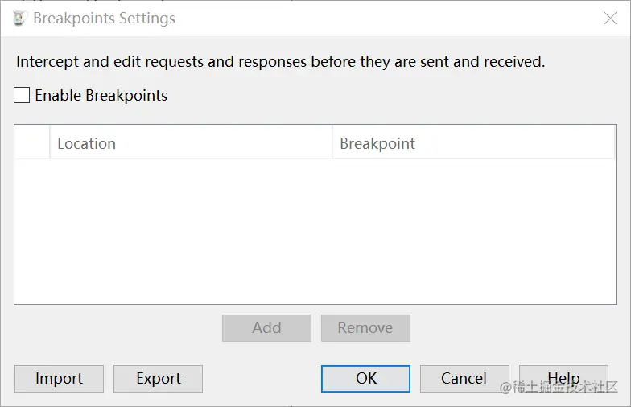Click empty list area under Breakpoint column
The width and height of the screenshot is (631, 407).
point(473,232)
